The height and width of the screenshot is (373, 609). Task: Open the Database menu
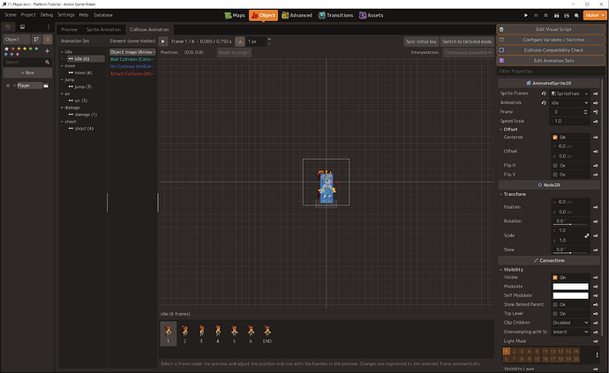[x=103, y=15]
